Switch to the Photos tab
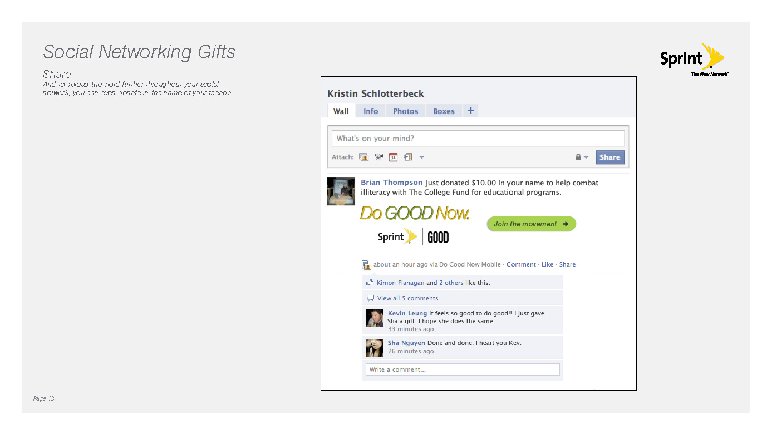The width and height of the screenshot is (772, 434). (405, 111)
